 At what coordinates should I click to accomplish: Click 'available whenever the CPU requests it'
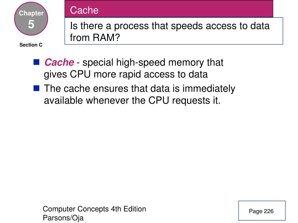[x=132, y=100]
